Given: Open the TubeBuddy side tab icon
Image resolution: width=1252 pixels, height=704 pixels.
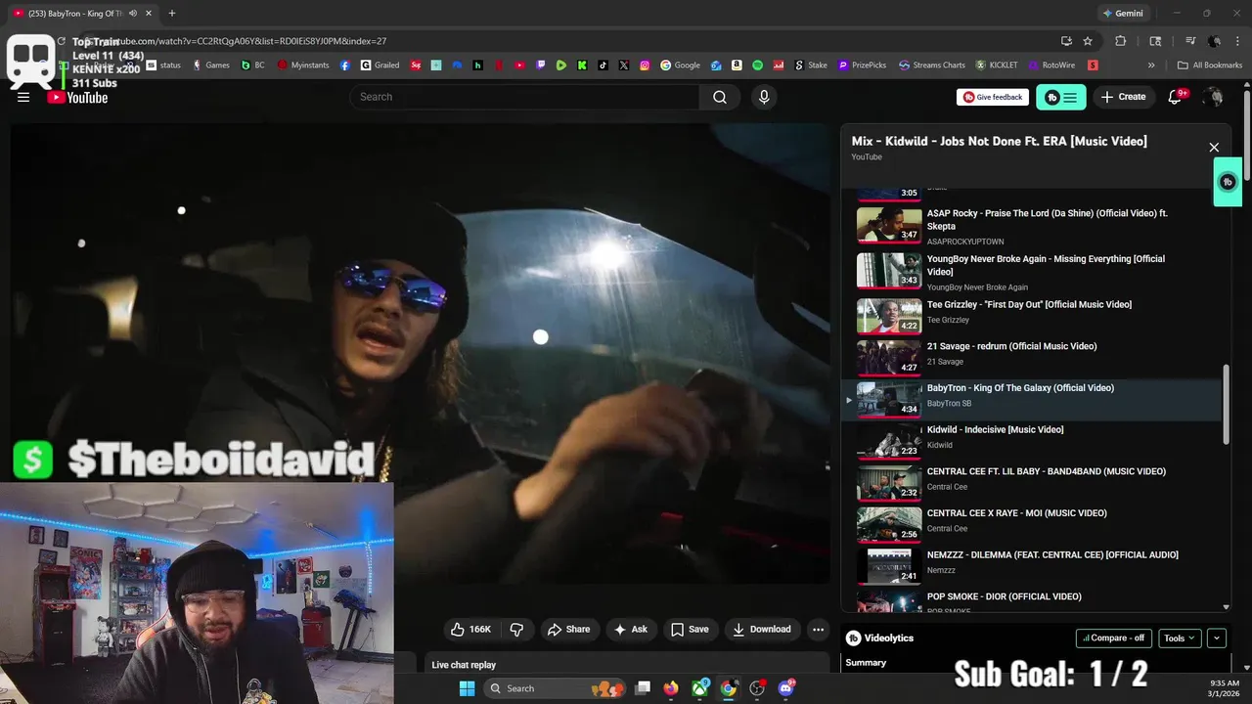Looking at the screenshot, I should point(1228,182).
